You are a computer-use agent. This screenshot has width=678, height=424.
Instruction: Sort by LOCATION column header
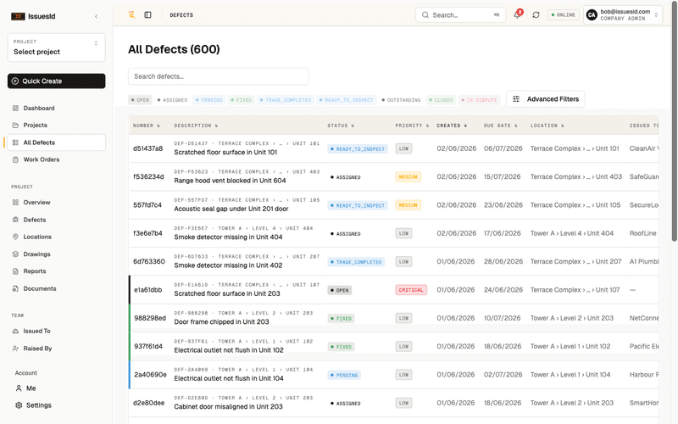point(547,126)
